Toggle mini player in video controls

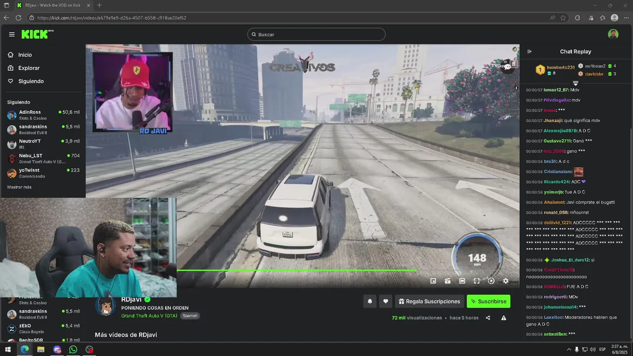(433, 281)
